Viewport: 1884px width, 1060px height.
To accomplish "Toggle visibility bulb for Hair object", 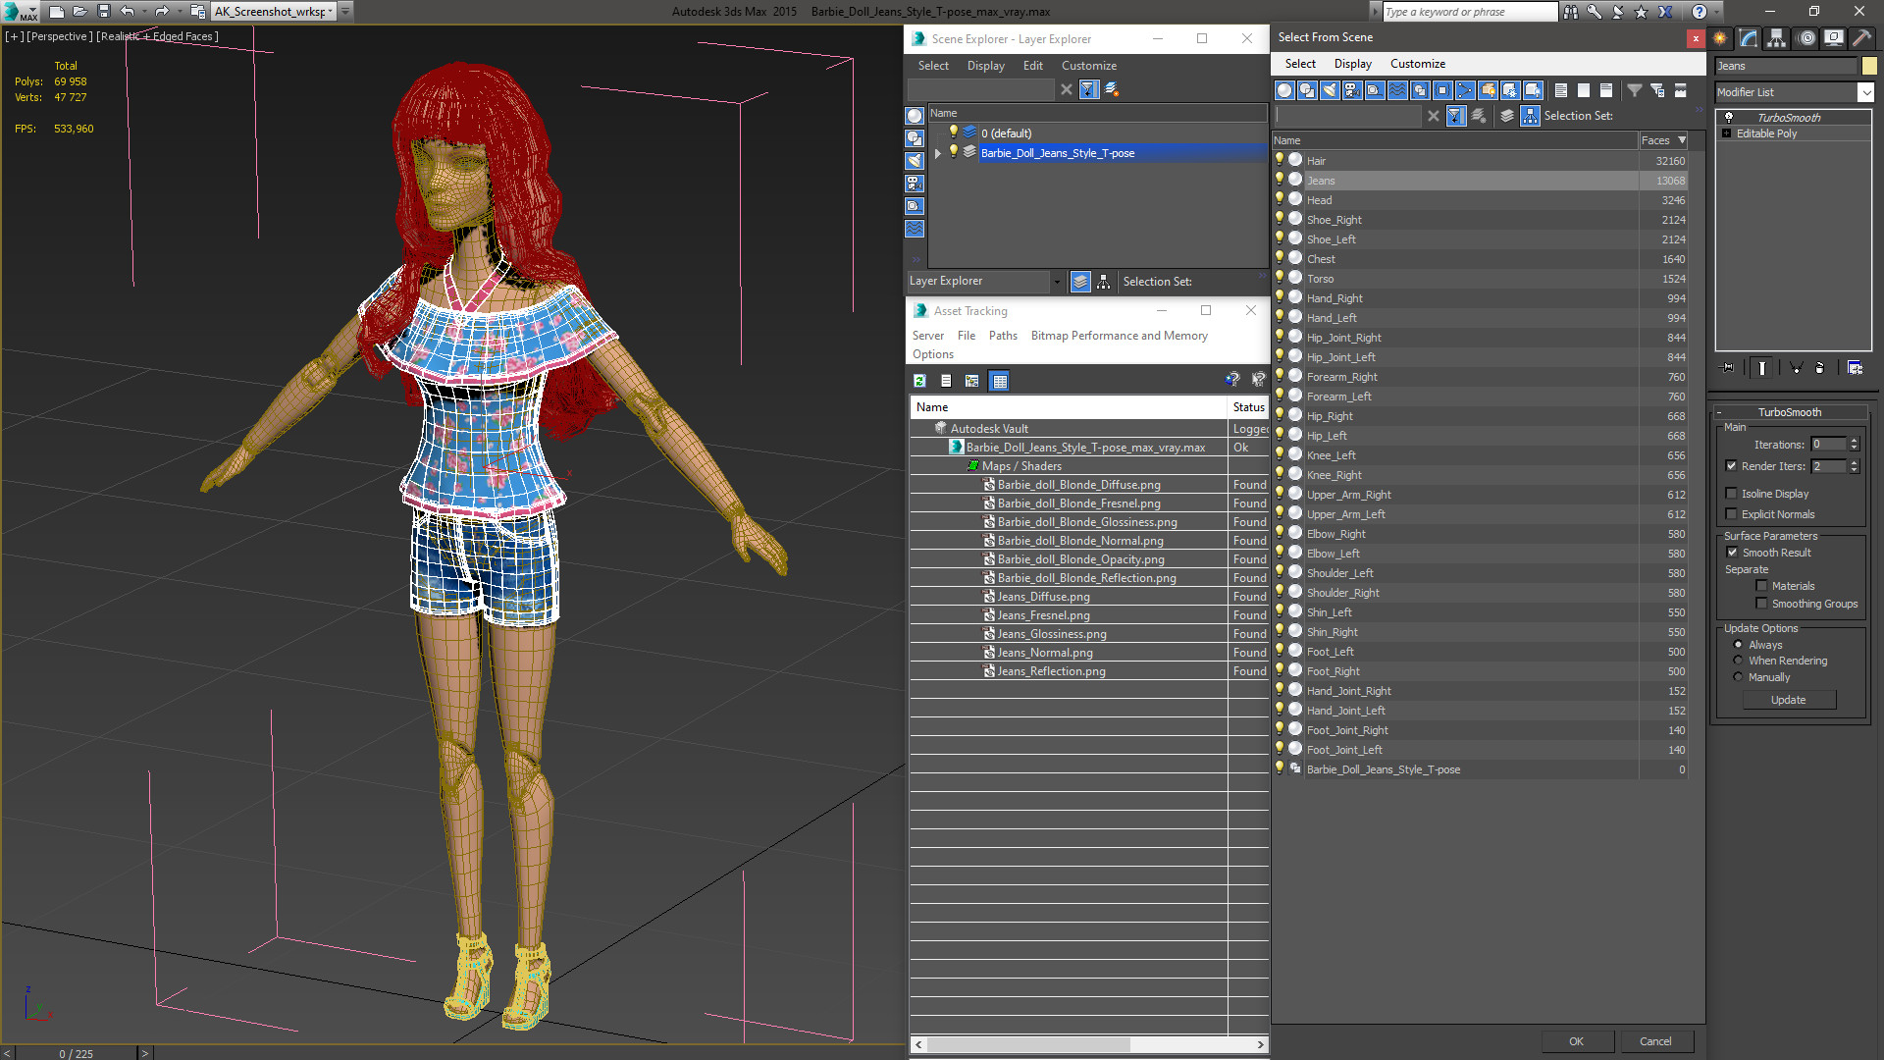I will 1280,160.
